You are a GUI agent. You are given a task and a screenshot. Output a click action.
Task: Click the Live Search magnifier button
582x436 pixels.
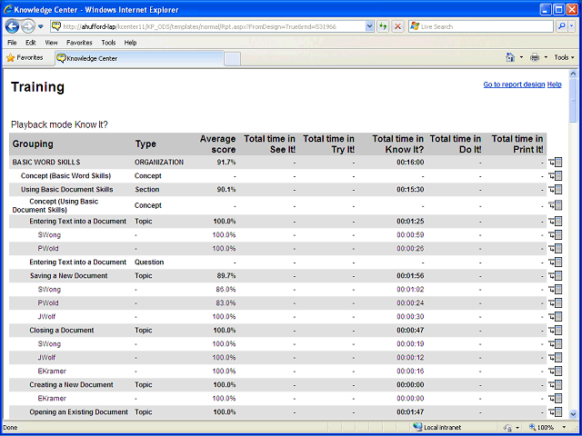click(x=562, y=26)
